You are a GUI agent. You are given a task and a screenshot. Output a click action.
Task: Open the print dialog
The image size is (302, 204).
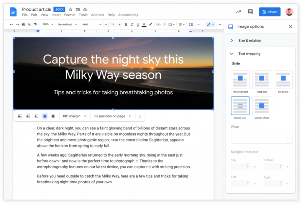coord(23,24)
